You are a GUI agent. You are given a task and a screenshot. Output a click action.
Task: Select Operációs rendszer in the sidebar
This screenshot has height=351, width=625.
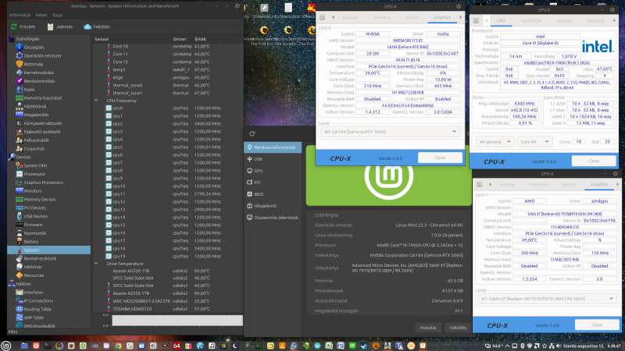[x=42, y=55]
